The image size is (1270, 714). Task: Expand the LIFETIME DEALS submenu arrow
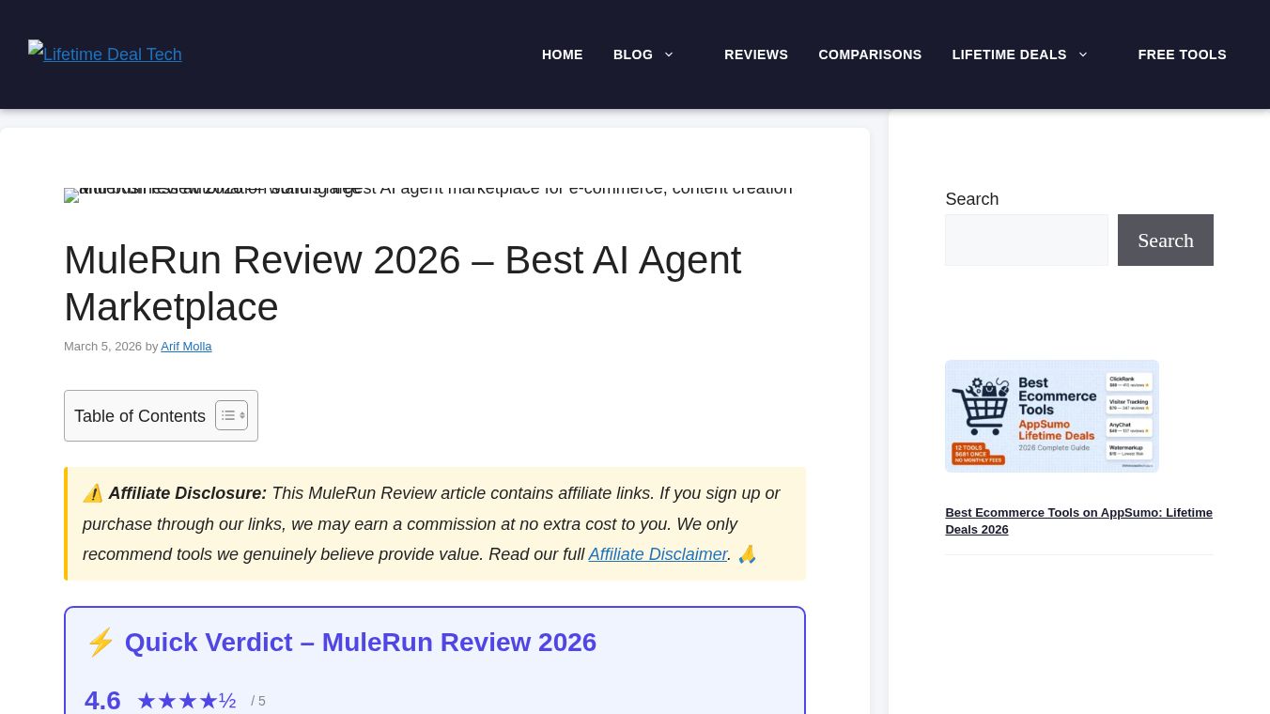point(1083,54)
